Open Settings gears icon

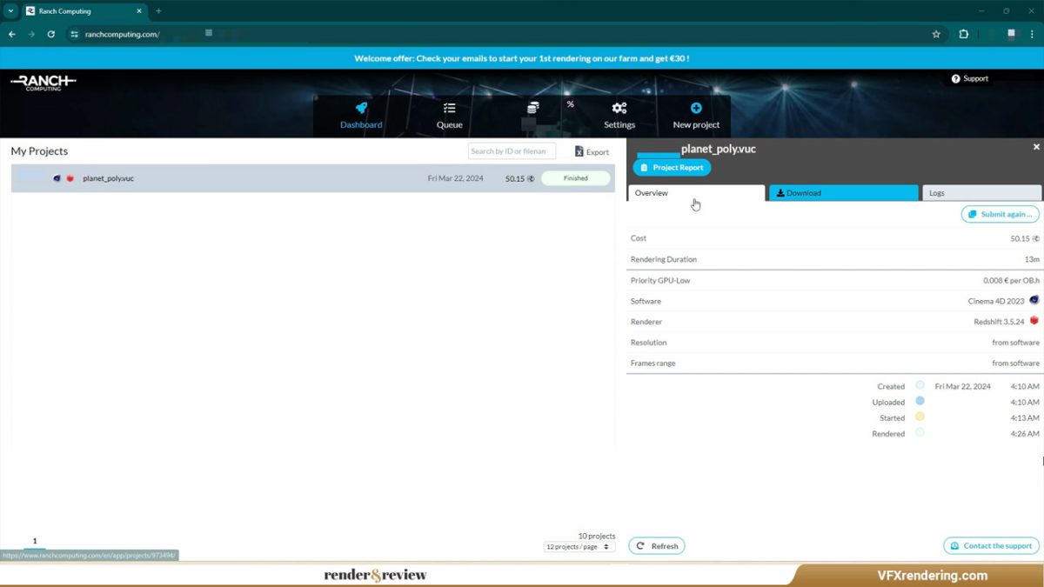click(x=619, y=109)
